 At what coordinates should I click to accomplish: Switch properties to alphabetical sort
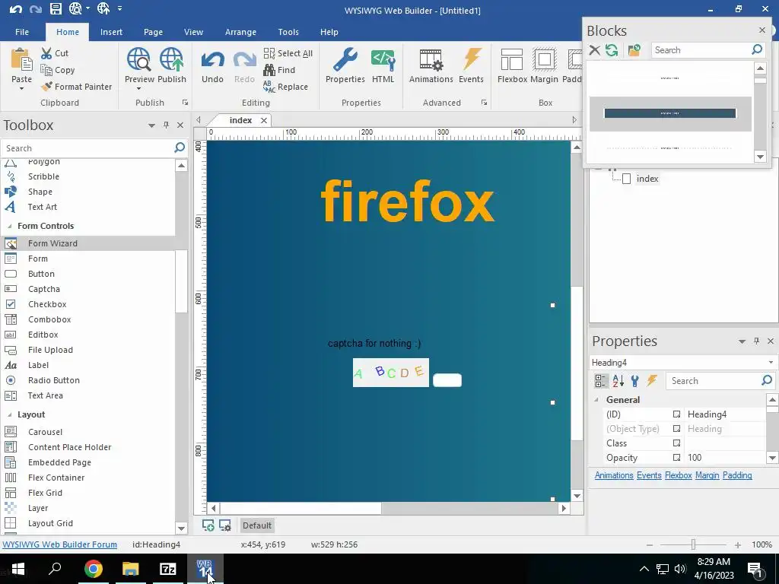(x=618, y=381)
